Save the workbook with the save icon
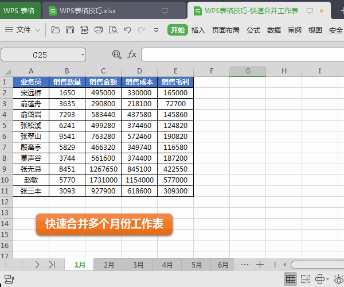Viewport: 344px width, 287px height. point(70,30)
